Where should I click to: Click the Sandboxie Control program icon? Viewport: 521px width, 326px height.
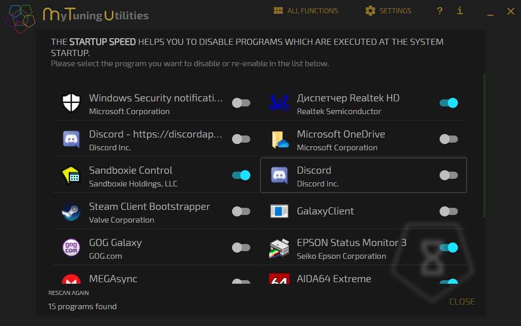pyautogui.click(x=71, y=175)
